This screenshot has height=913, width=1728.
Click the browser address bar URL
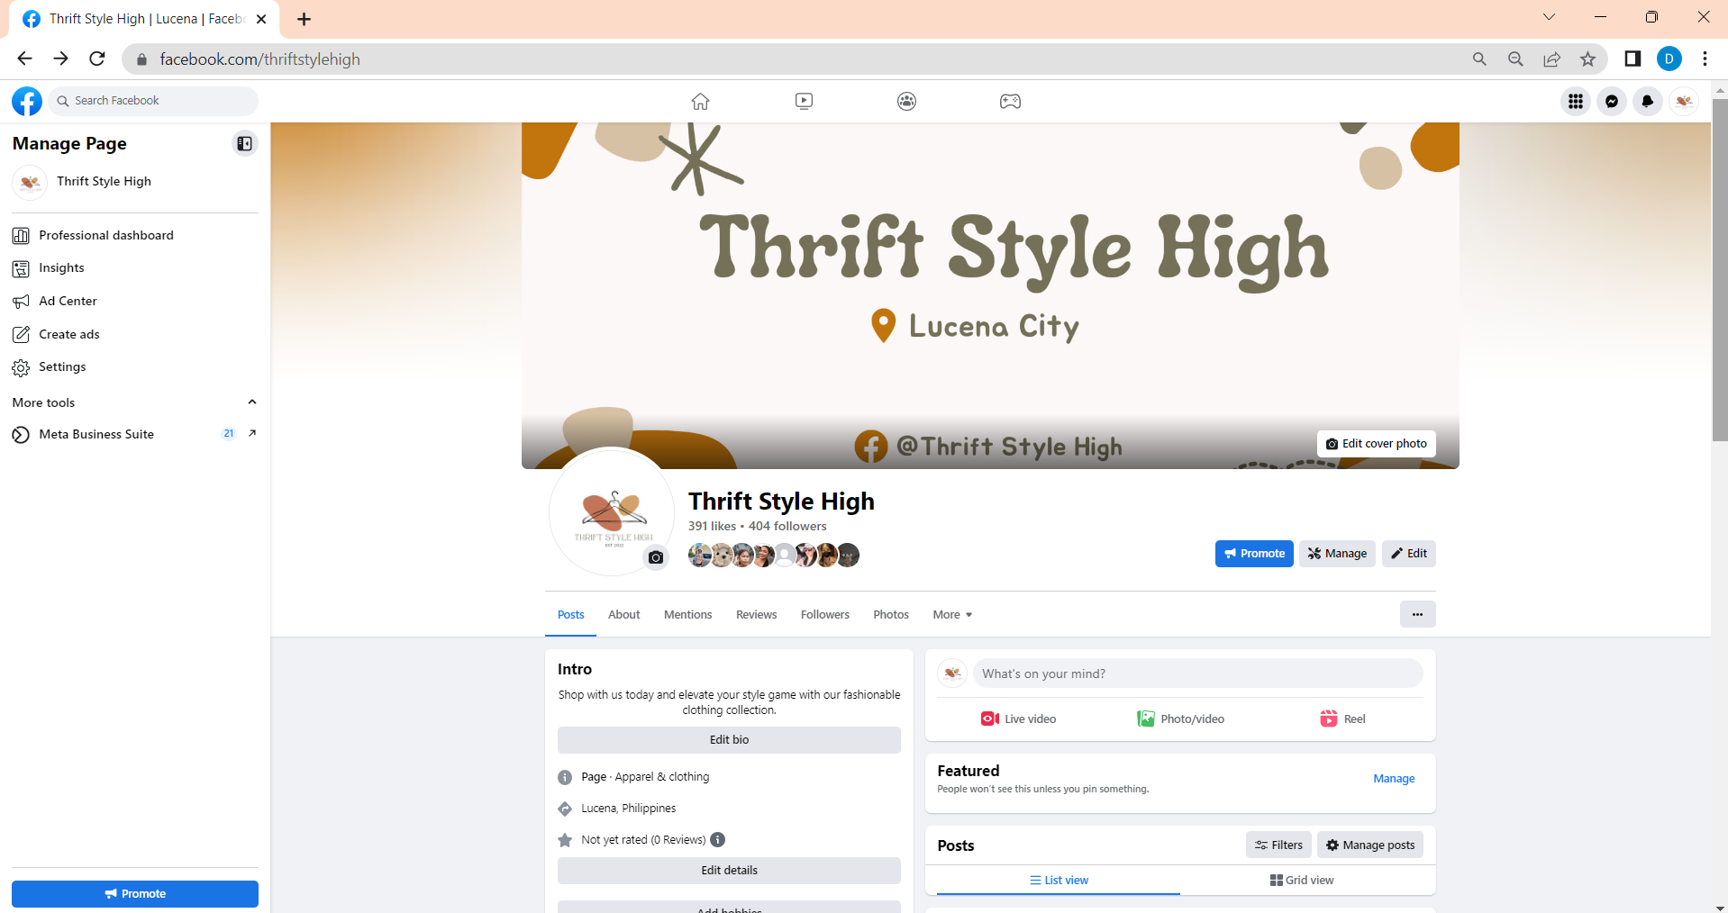coord(259,59)
